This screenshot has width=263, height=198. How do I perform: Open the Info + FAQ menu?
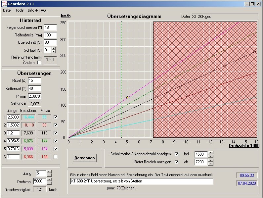37,10
